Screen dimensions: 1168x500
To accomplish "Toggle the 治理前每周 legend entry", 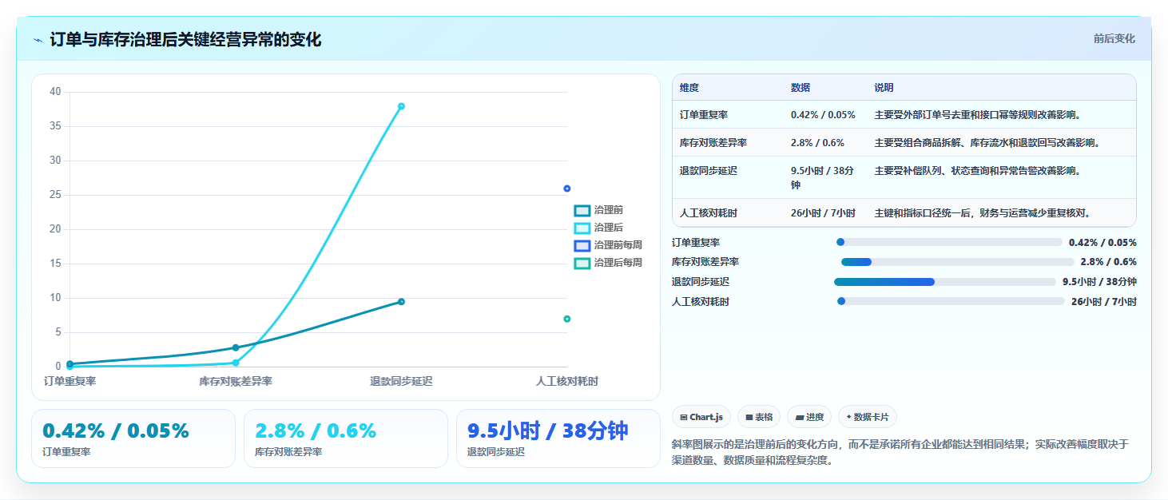I will (x=608, y=245).
